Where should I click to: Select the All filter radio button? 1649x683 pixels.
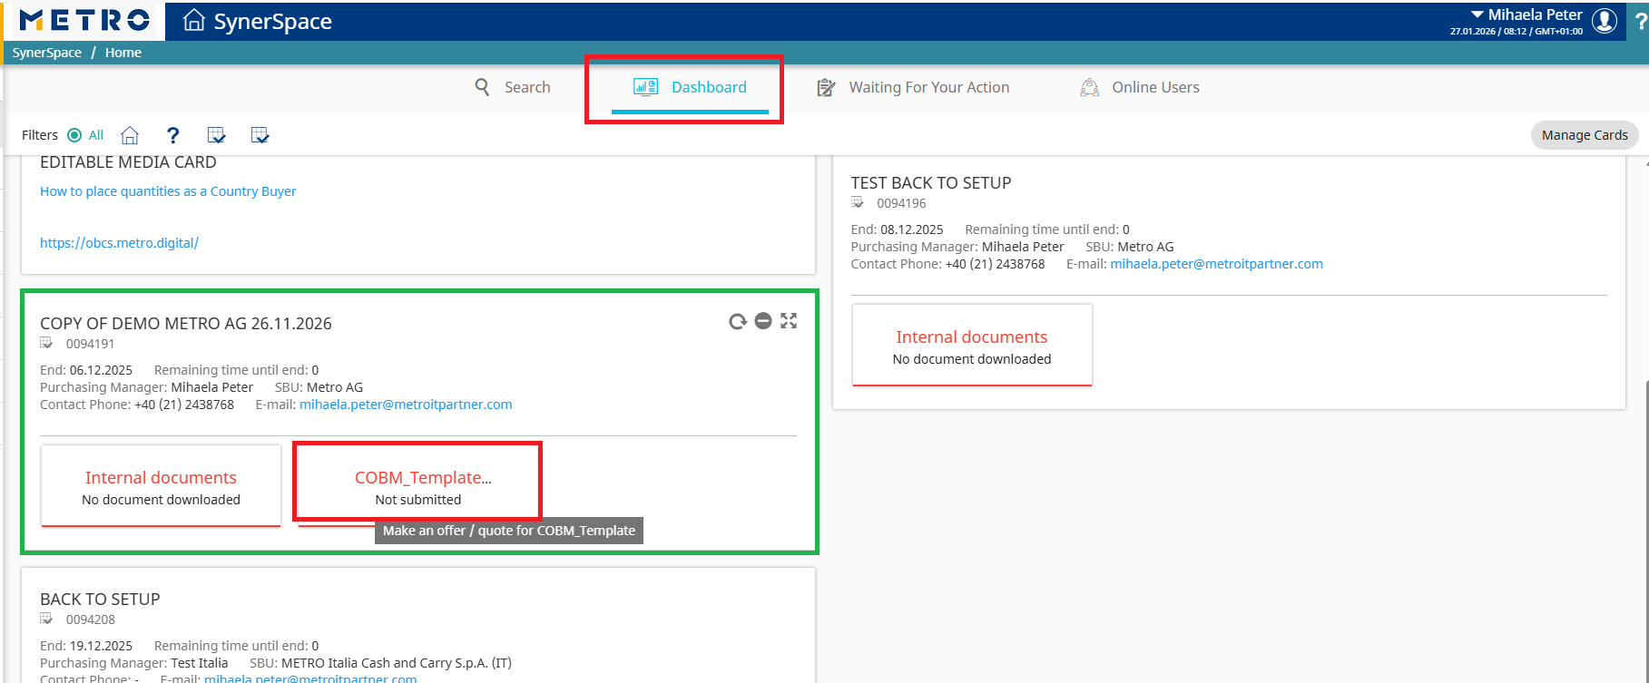point(74,135)
